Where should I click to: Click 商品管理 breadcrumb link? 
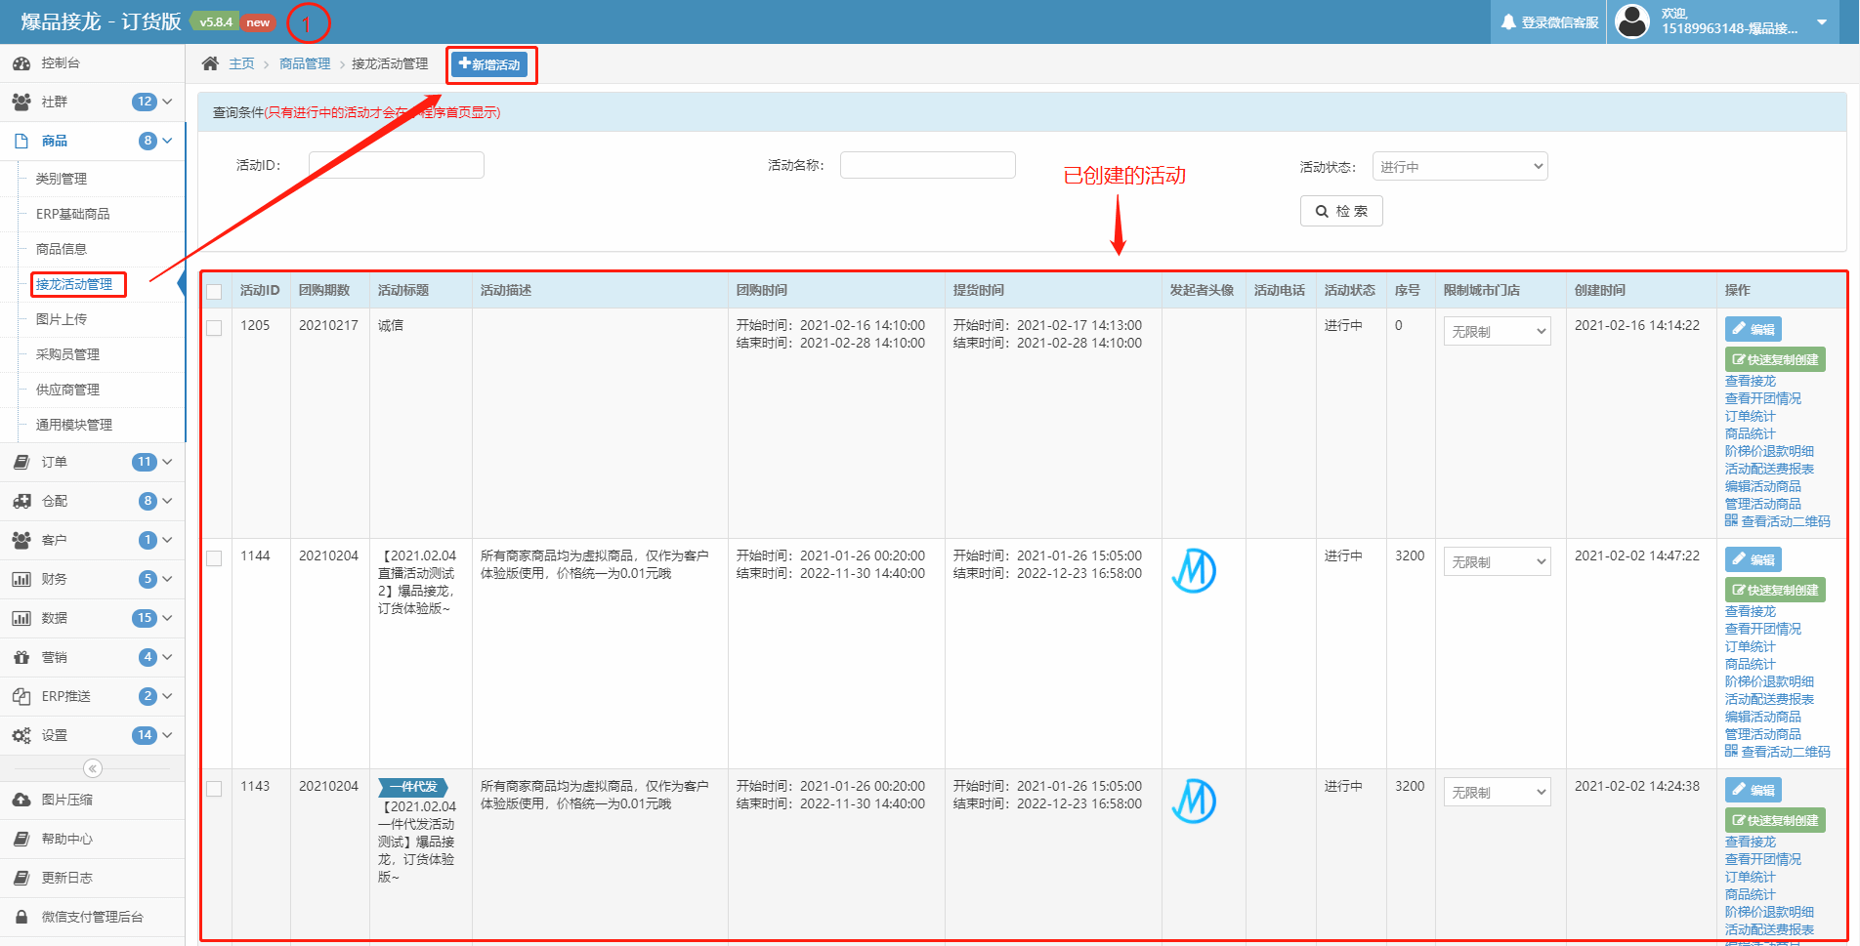(x=305, y=63)
